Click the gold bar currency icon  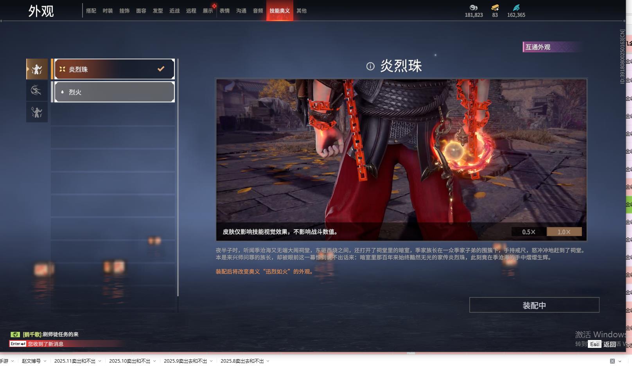click(495, 7)
